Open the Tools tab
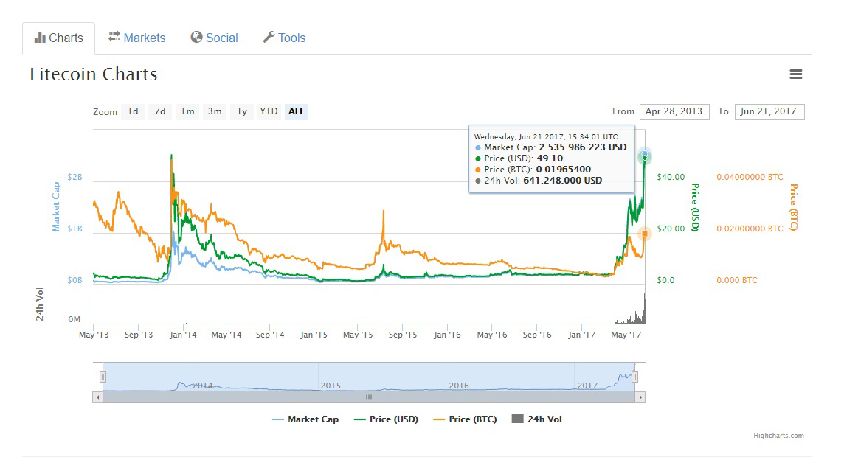844x460 pixels. [284, 38]
